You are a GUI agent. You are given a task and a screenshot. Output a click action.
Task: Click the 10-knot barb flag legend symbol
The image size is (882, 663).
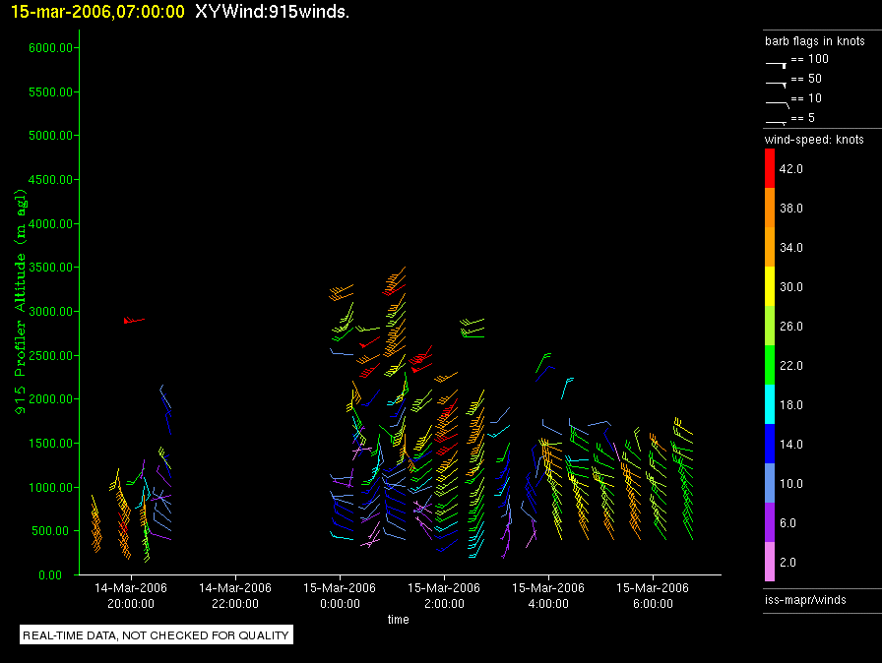(777, 101)
